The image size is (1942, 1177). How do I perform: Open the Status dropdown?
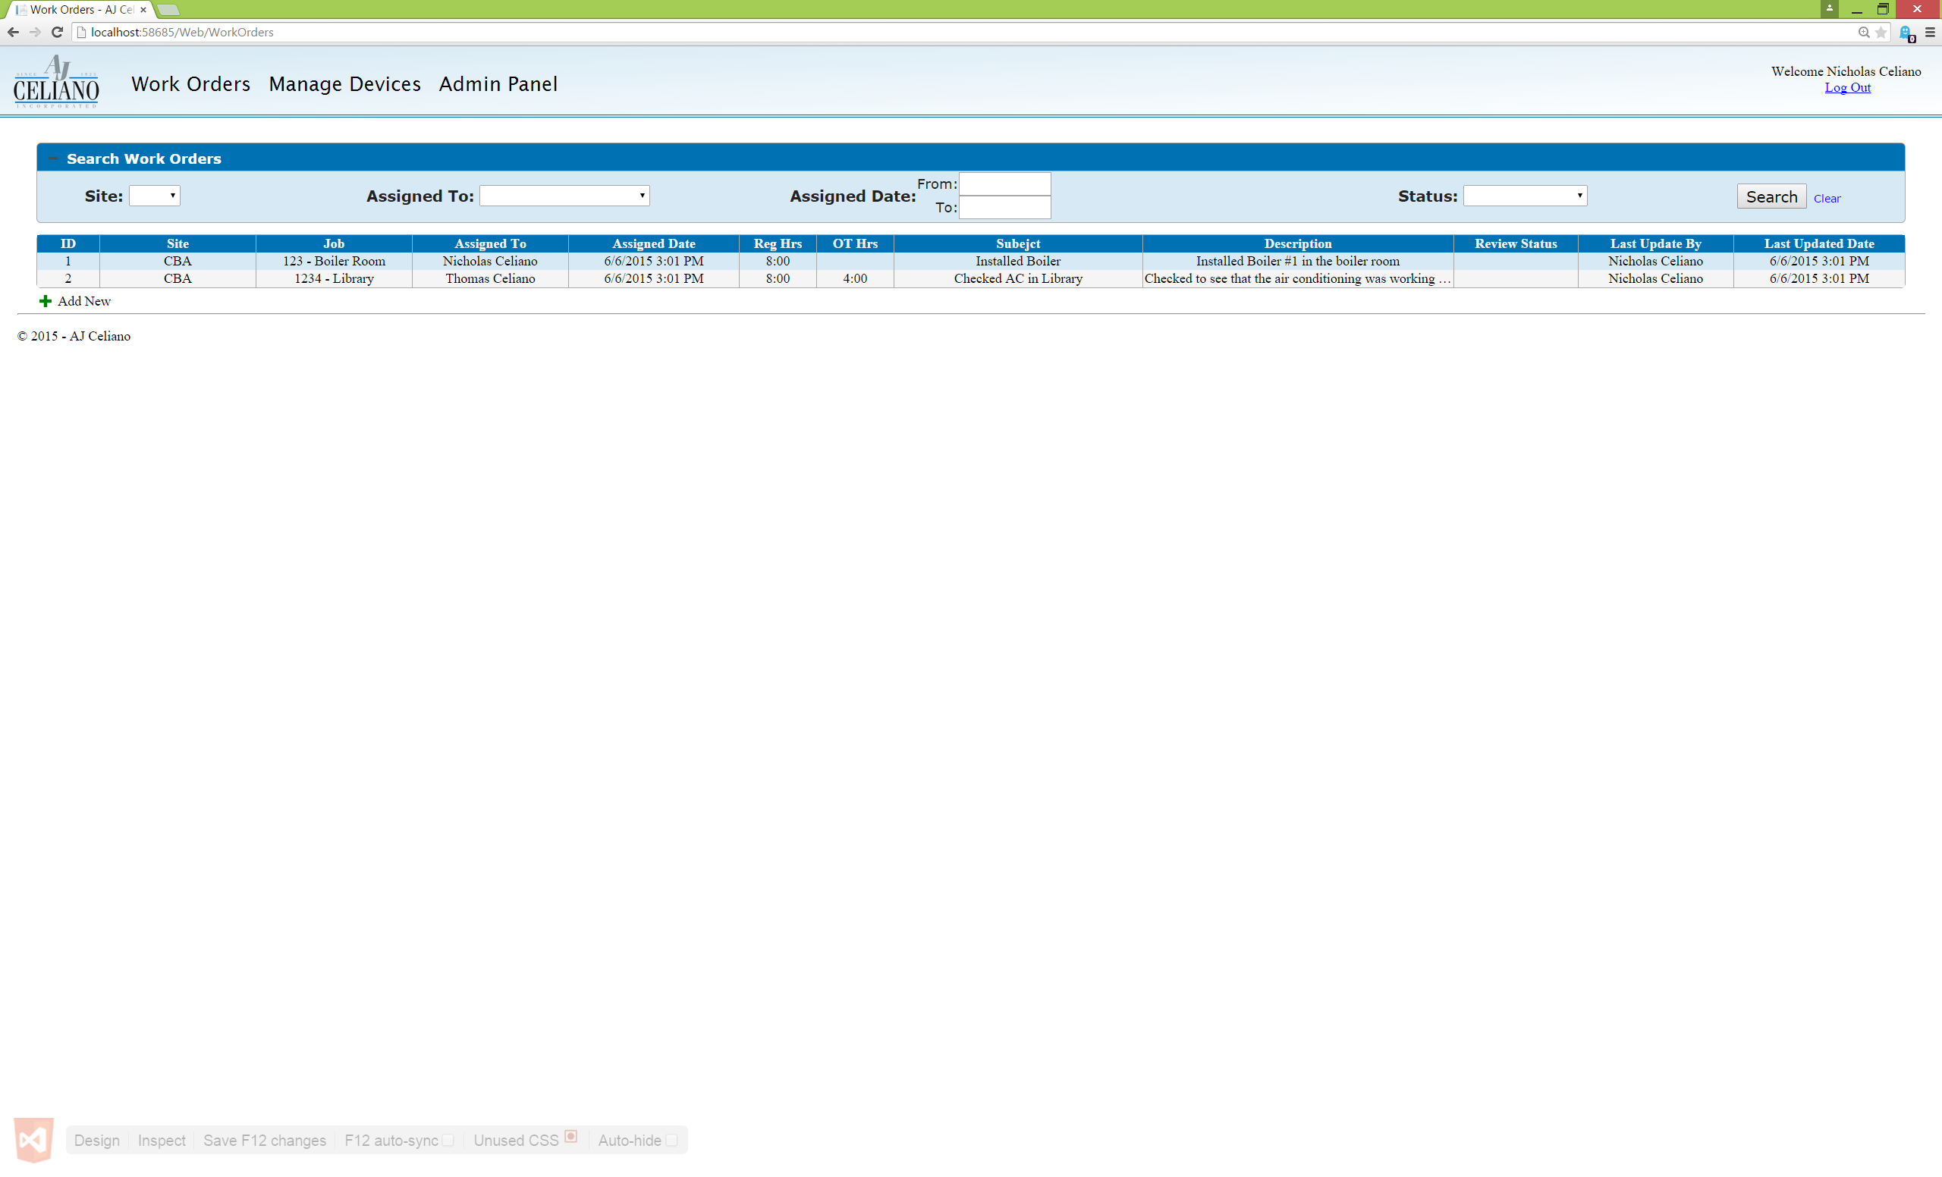coord(1524,196)
